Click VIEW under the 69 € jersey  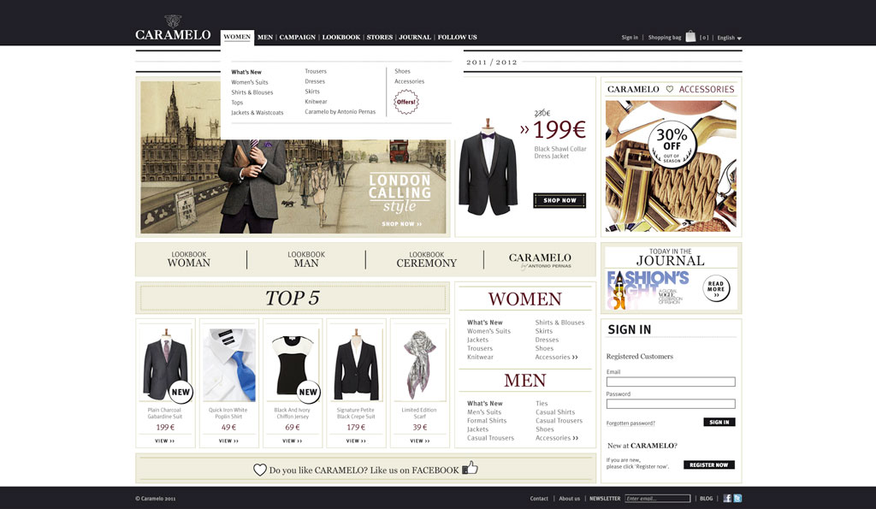(x=293, y=441)
